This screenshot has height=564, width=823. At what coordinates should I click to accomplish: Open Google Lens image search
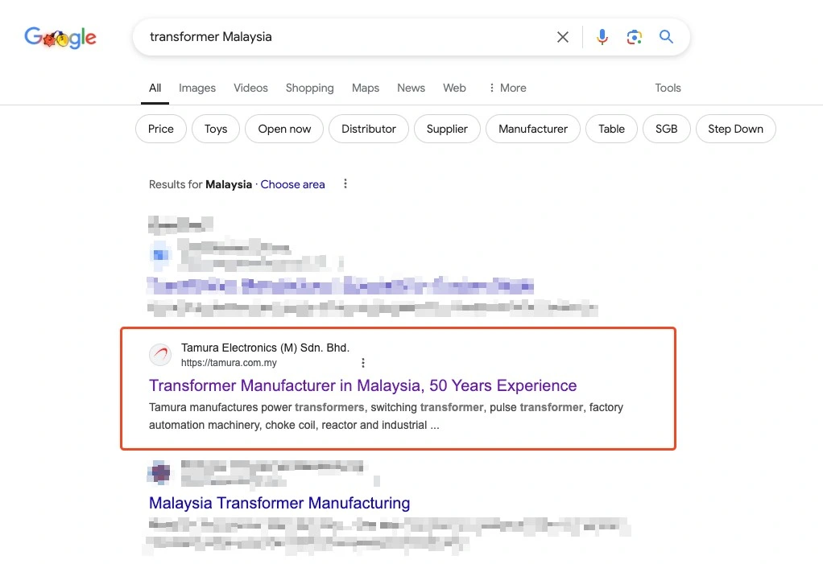click(634, 37)
